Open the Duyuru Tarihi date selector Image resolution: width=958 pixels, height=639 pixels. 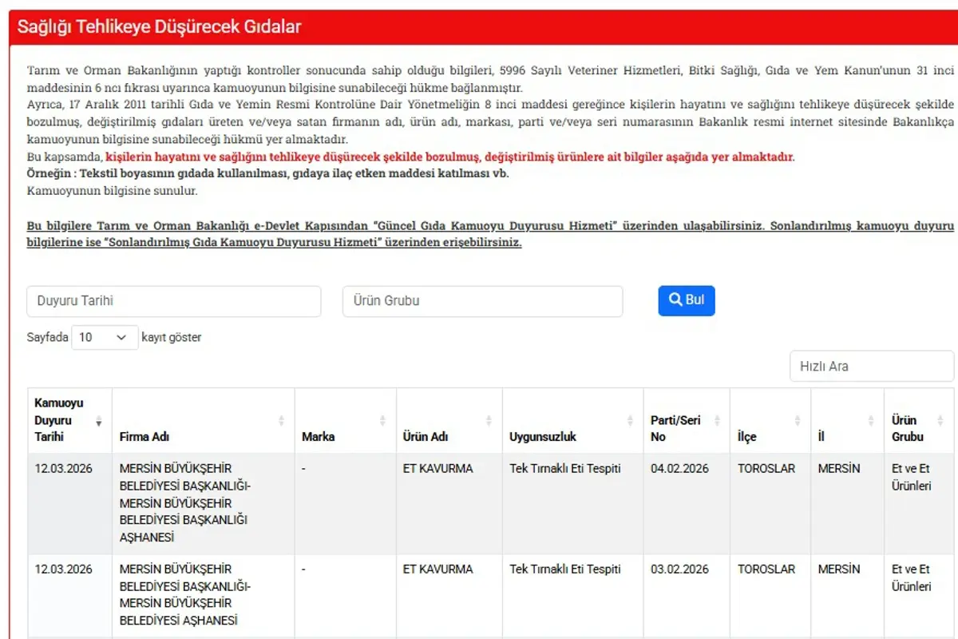174,301
